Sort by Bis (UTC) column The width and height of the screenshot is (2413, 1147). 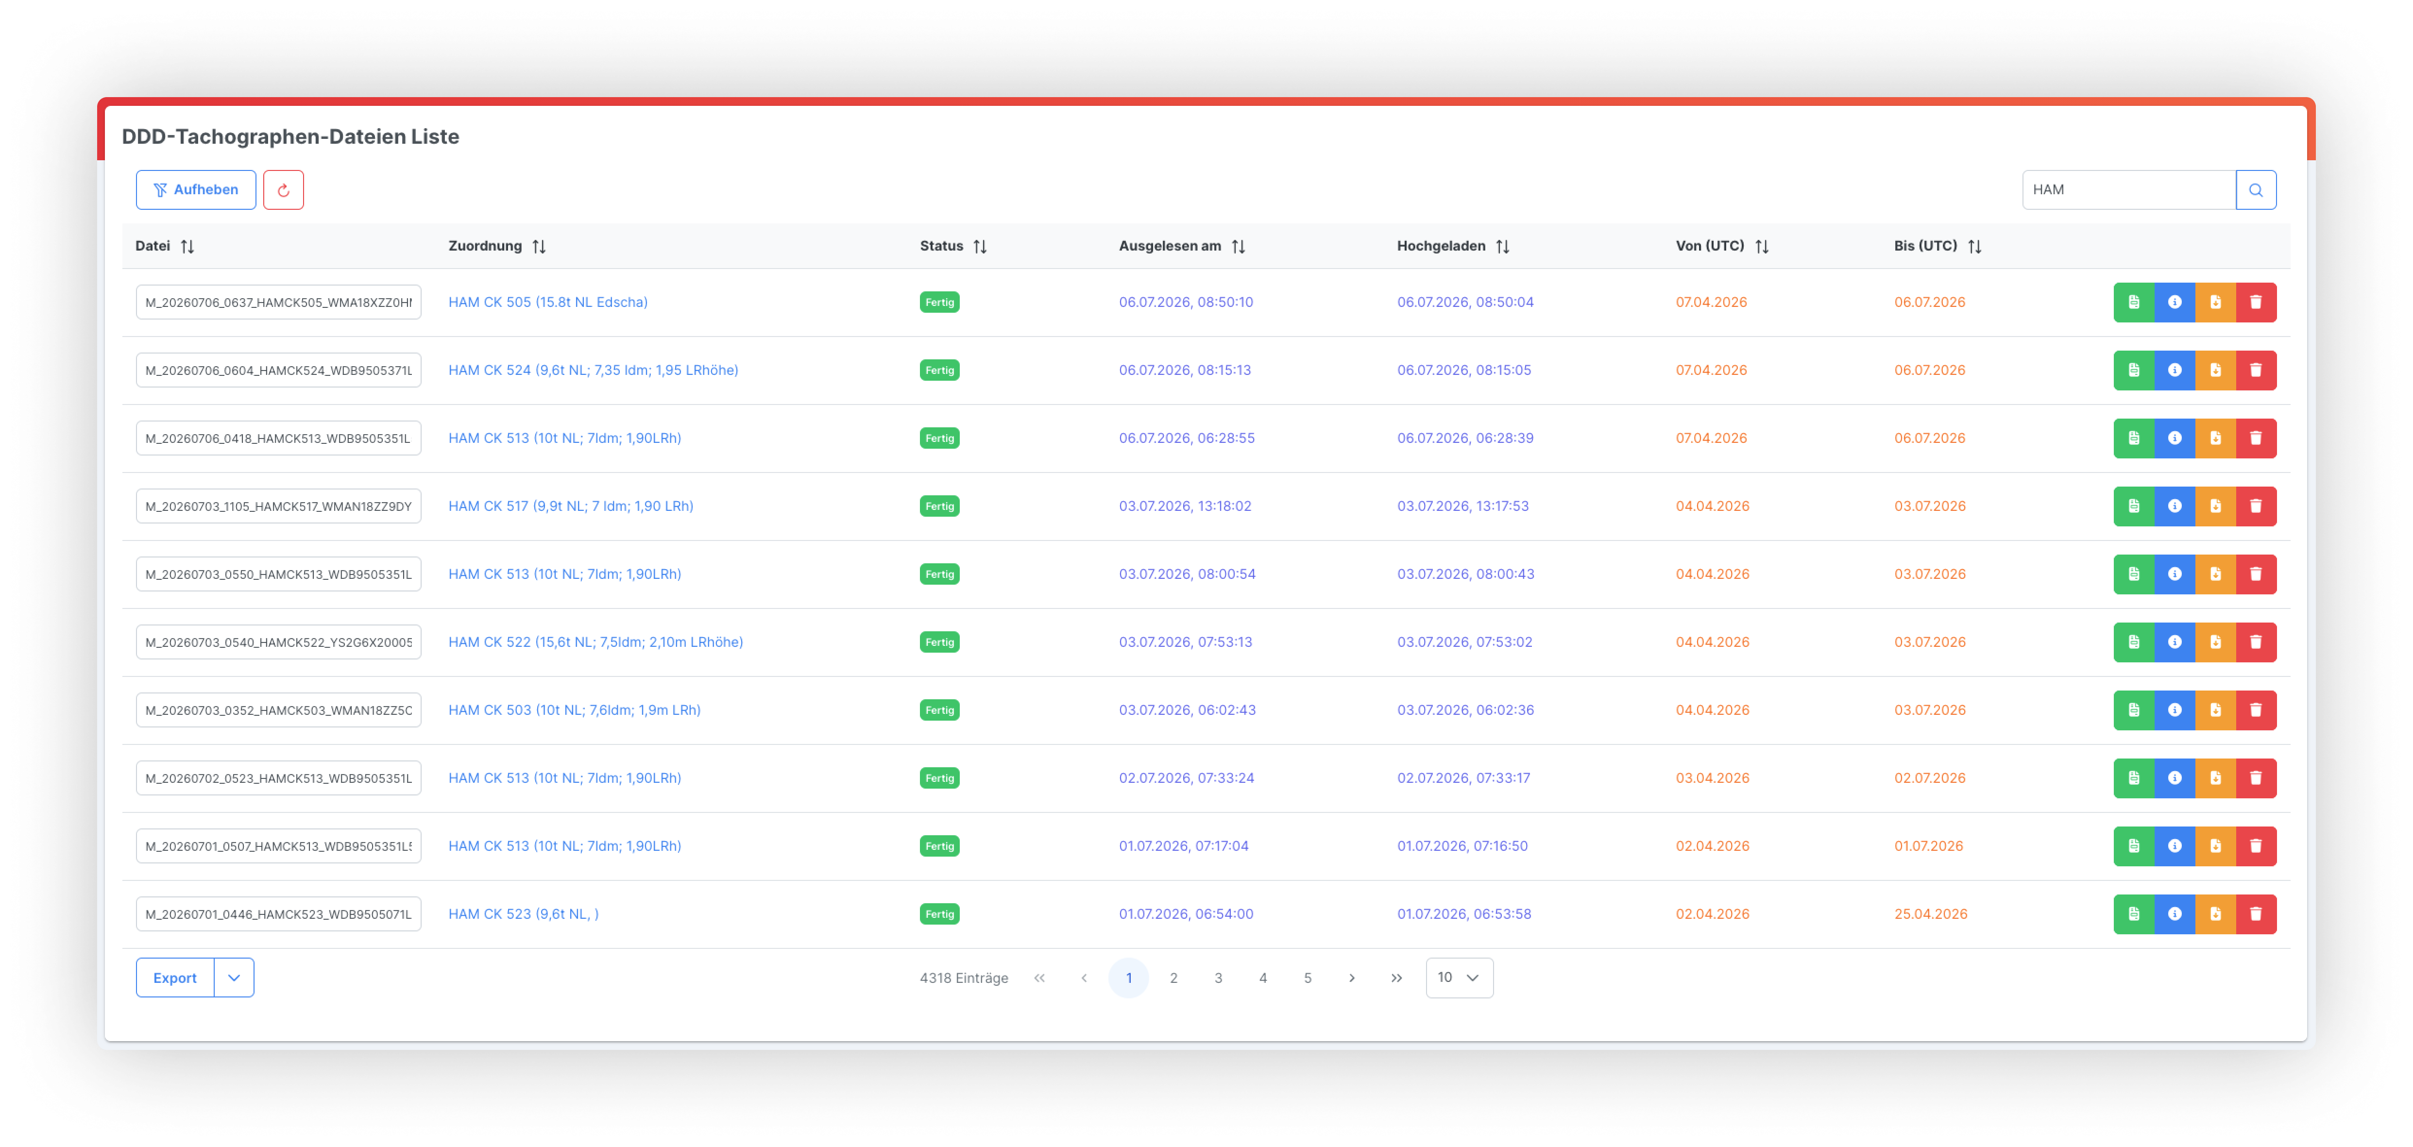point(1974,246)
